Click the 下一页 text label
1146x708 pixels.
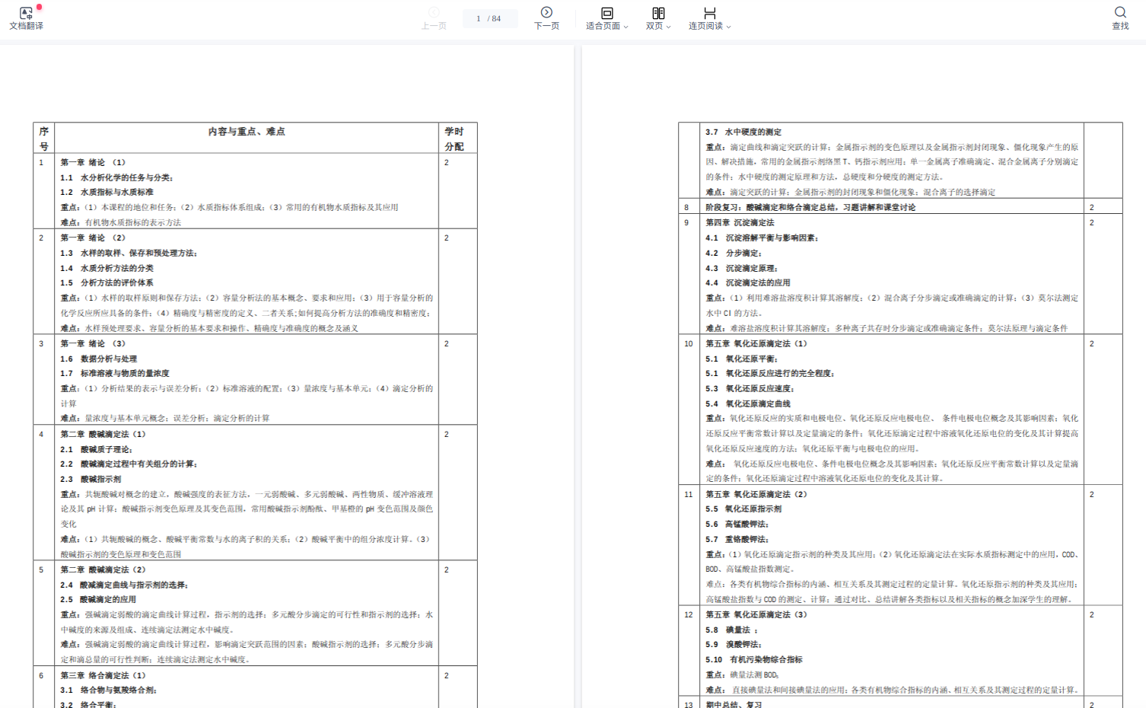point(546,26)
